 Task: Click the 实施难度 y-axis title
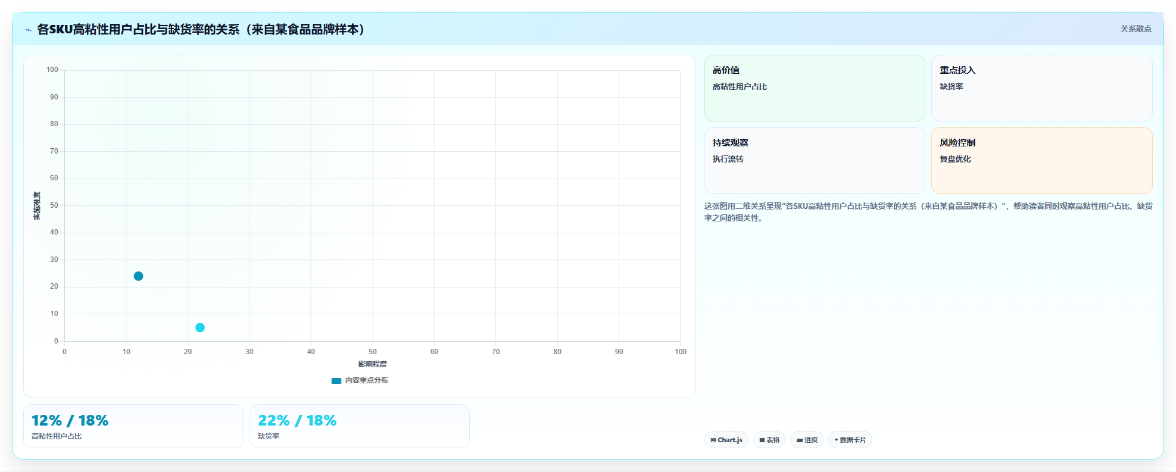point(37,206)
